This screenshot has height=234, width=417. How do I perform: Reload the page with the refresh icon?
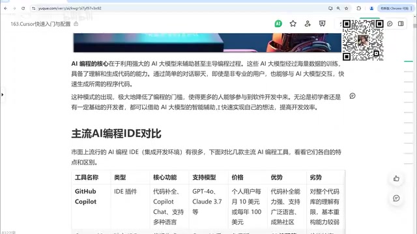coord(23,8)
